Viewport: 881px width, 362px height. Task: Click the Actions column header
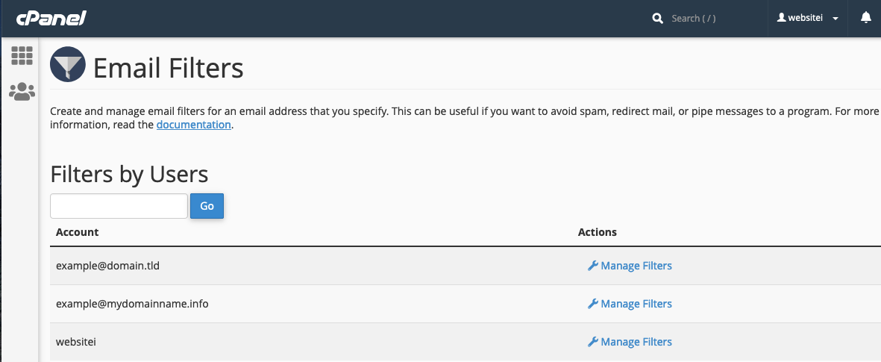(597, 232)
